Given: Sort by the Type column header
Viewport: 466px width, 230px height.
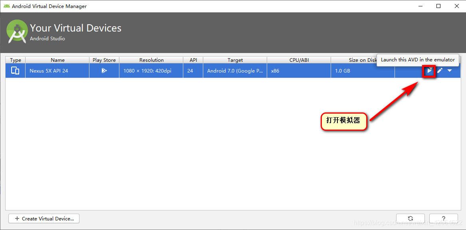Looking at the screenshot, I should coord(16,60).
